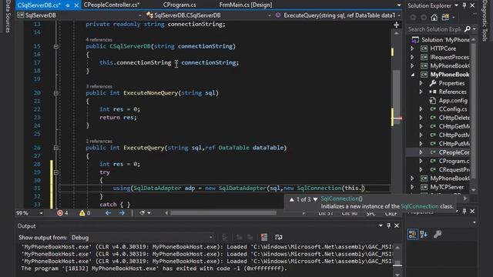Switch to the CProgram.cs tab

pos(179,5)
